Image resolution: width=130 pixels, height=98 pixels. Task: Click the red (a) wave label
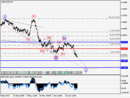59,43
